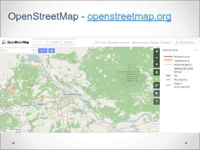200x150 pixels.
Task: Click the Правка (Edit) button
Action: point(39,42)
